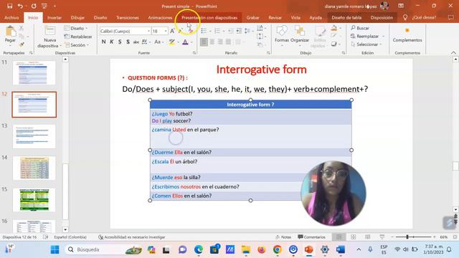Viewport: 459px width, 258px height.
Task: Open the font size 18 dropdown
Action: tap(166, 31)
